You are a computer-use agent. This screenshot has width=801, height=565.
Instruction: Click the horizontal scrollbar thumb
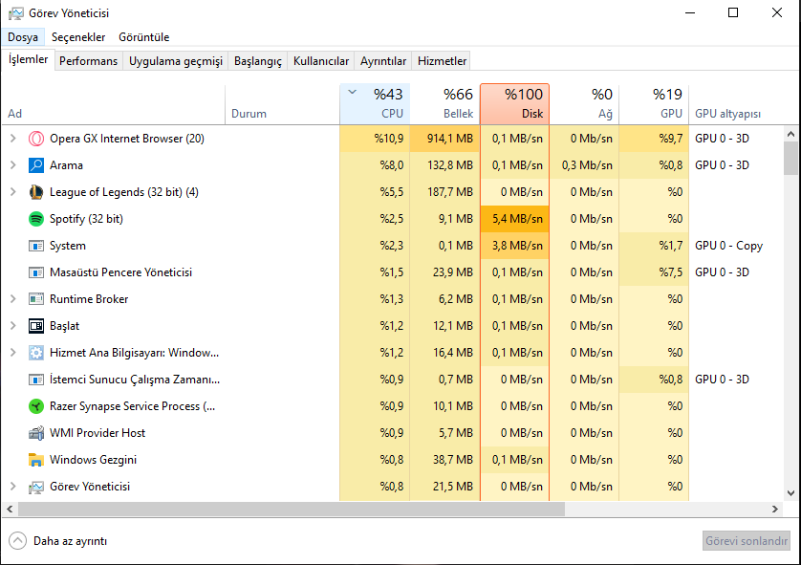tap(292, 509)
